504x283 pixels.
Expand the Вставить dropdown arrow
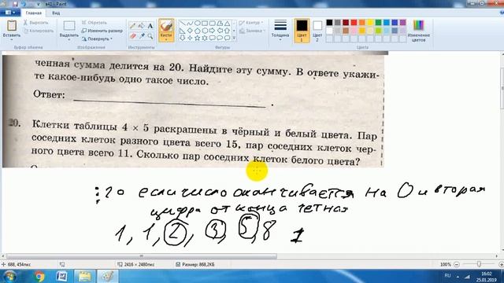pyautogui.click(x=12, y=39)
